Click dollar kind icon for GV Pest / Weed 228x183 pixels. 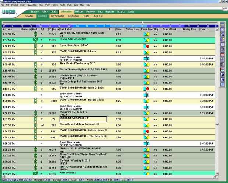[x=35, y=162]
